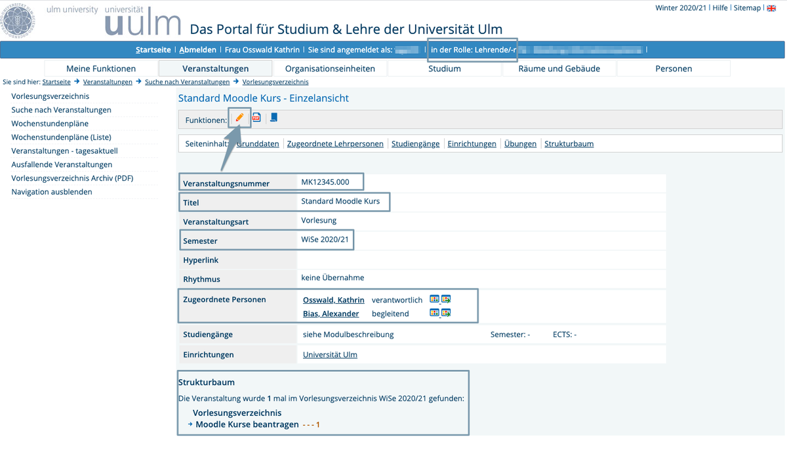Click the Winter 2020/21 semester link

(x=681, y=8)
